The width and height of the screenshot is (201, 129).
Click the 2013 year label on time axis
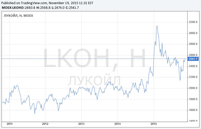point(81,124)
